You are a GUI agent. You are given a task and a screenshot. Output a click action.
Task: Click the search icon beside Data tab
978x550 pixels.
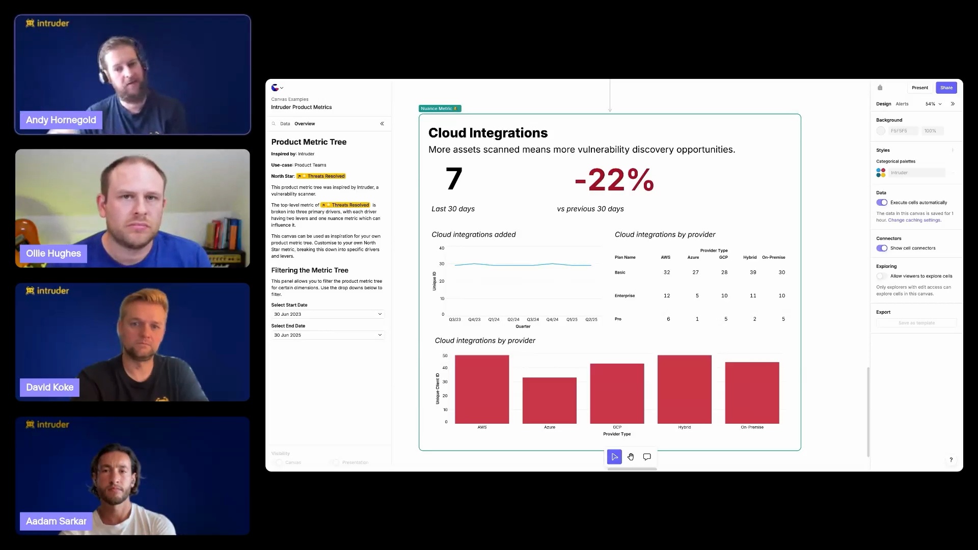click(x=274, y=124)
